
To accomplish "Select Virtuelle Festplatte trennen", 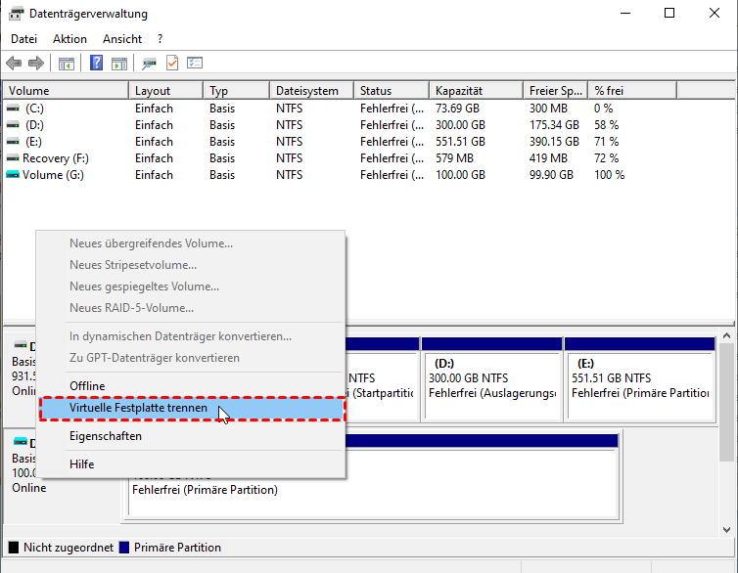I will [x=191, y=408].
